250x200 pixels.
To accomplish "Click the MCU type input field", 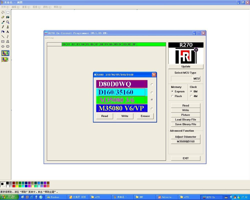I will pos(182,79).
